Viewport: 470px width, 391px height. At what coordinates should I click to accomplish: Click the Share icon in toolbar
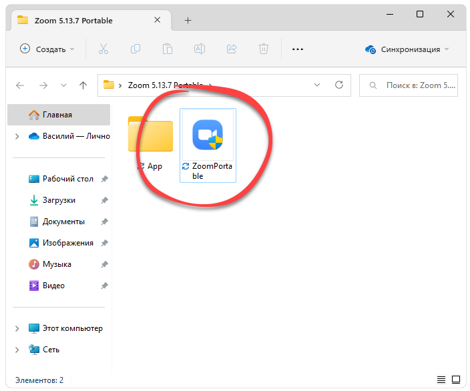[x=232, y=49]
